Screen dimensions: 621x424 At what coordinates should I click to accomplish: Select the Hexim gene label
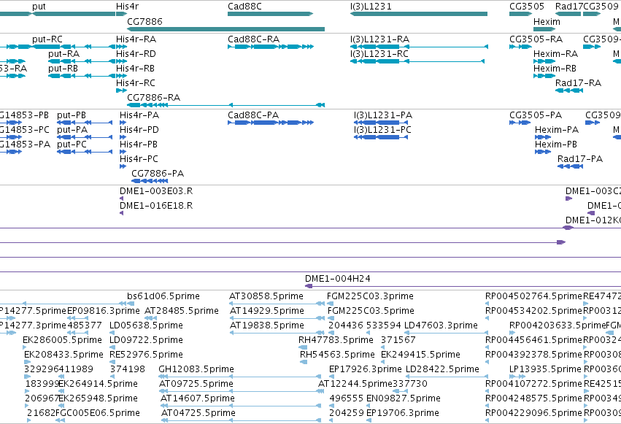click(x=547, y=21)
